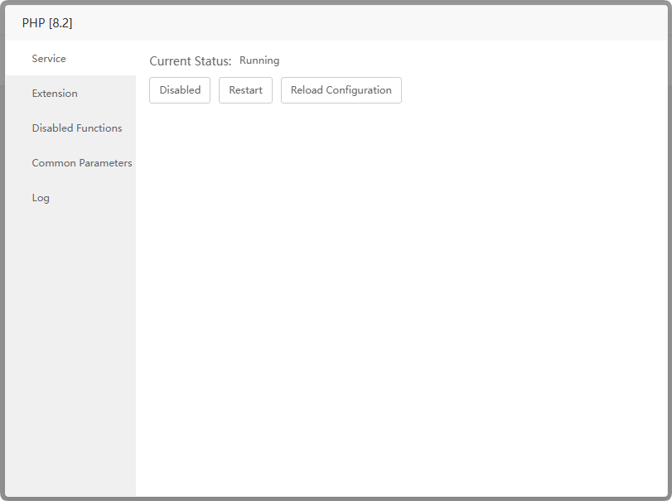
Task: Click the Current Status label
Action: tap(191, 60)
